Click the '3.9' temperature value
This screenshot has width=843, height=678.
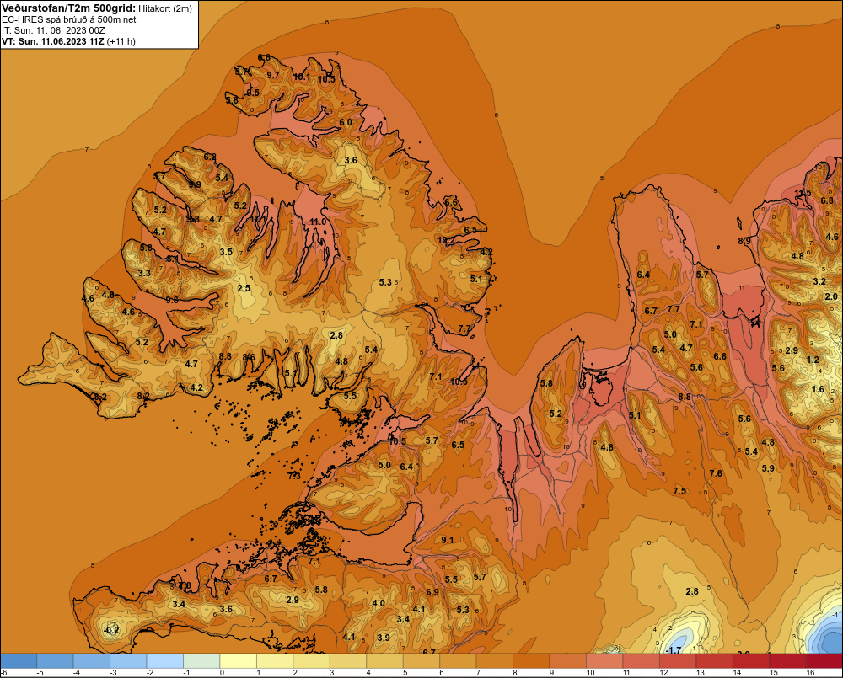384,638
